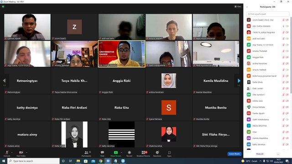292x164 pixels.
Task: Select edelia sava in participant list
Action: 268,101
